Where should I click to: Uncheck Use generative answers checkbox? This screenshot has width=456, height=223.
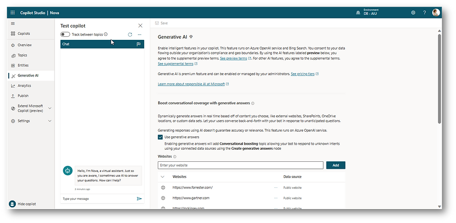tap(160, 137)
